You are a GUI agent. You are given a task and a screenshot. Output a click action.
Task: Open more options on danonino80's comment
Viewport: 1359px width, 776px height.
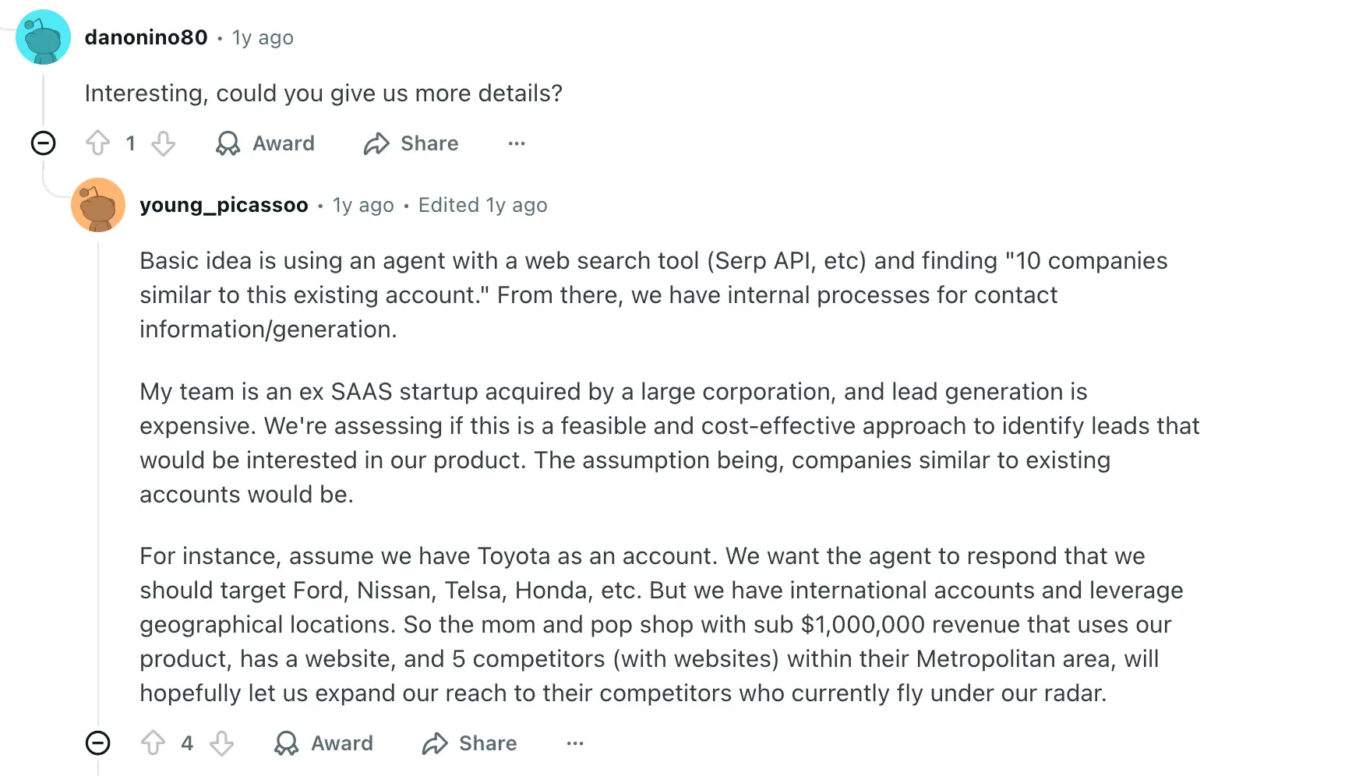[x=517, y=143]
